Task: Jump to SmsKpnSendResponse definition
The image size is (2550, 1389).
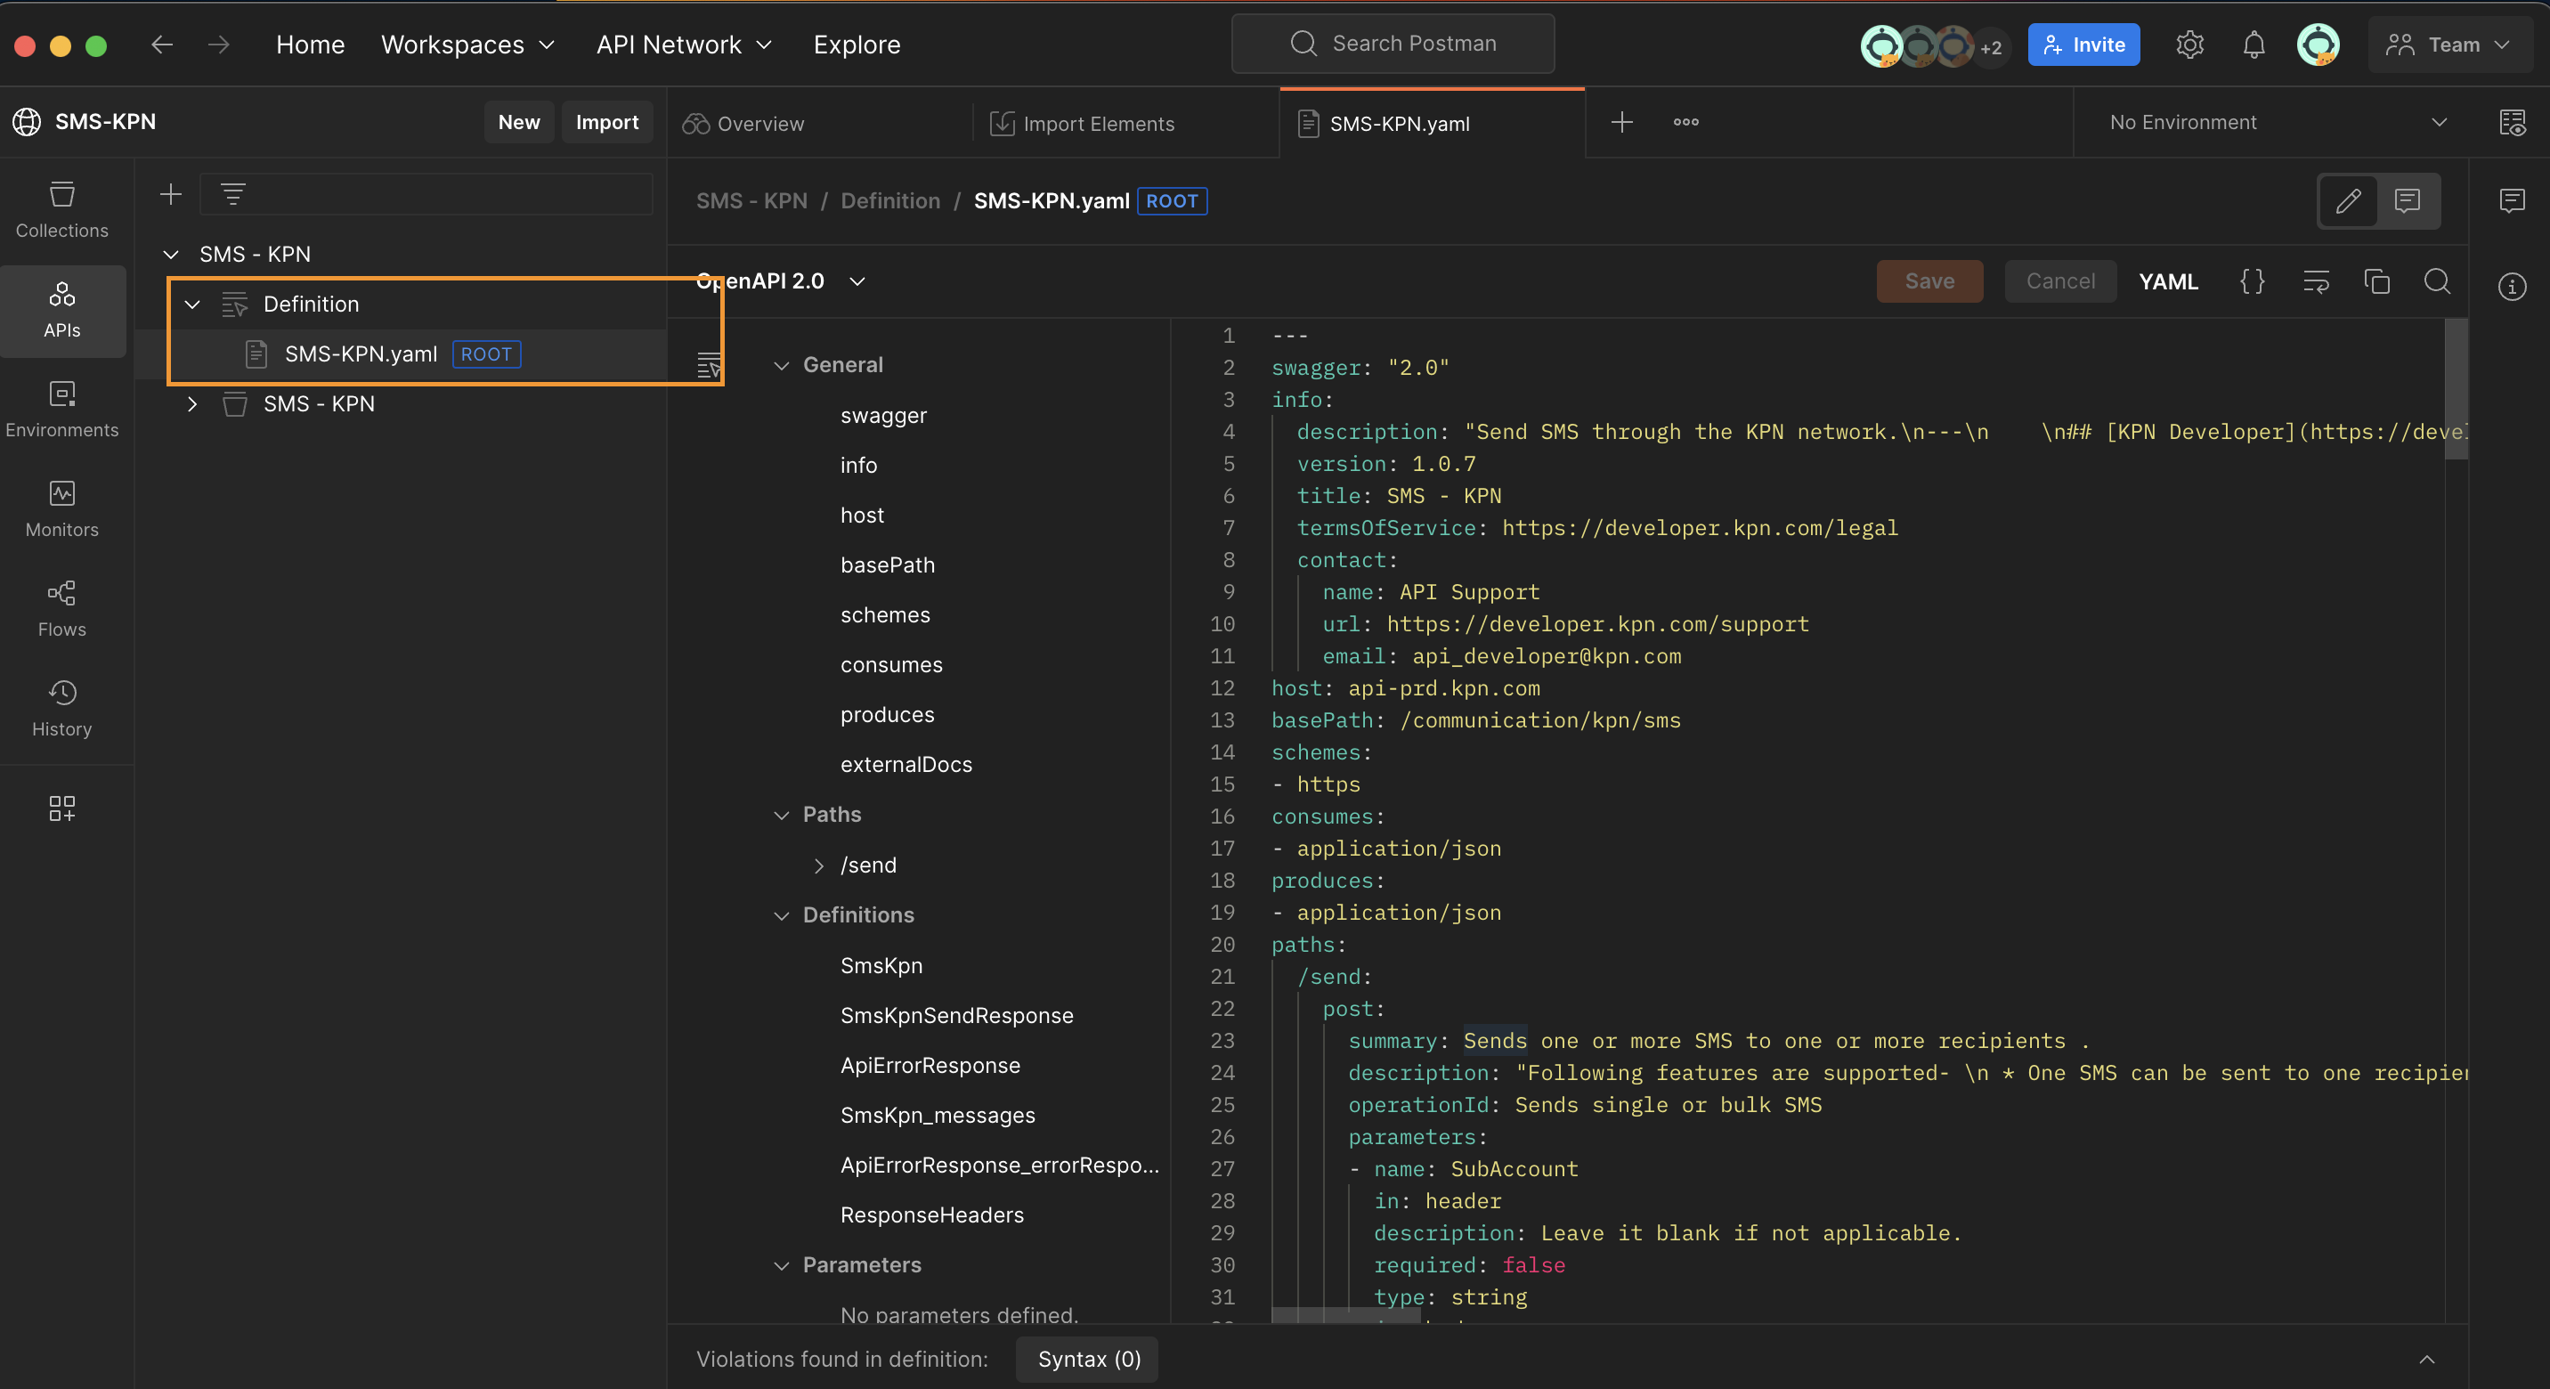Action: pos(956,1015)
